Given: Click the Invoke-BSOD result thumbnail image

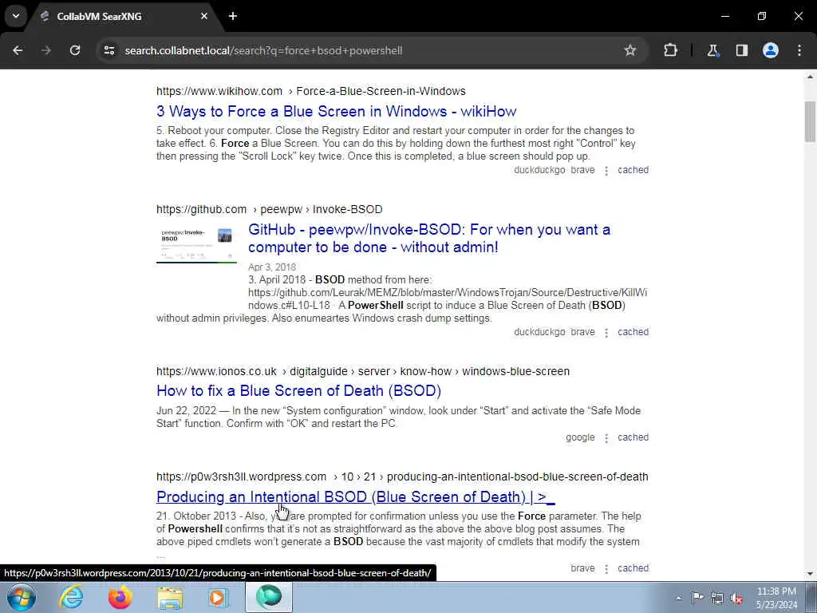Looking at the screenshot, I should click(x=196, y=243).
